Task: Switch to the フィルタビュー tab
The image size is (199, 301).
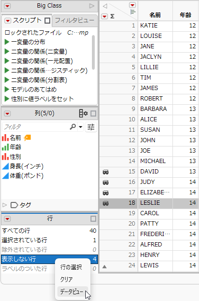Action: coord(74,20)
